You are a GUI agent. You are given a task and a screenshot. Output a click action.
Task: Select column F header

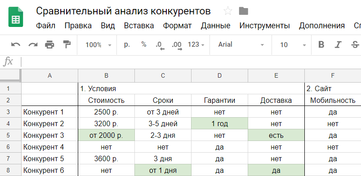(333, 76)
